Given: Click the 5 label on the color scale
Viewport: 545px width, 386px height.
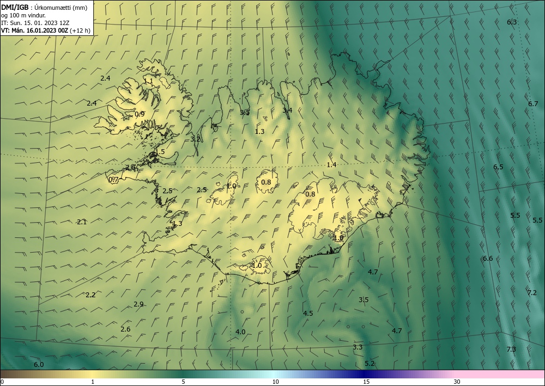Looking at the screenshot, I should [x=183, y=382].
